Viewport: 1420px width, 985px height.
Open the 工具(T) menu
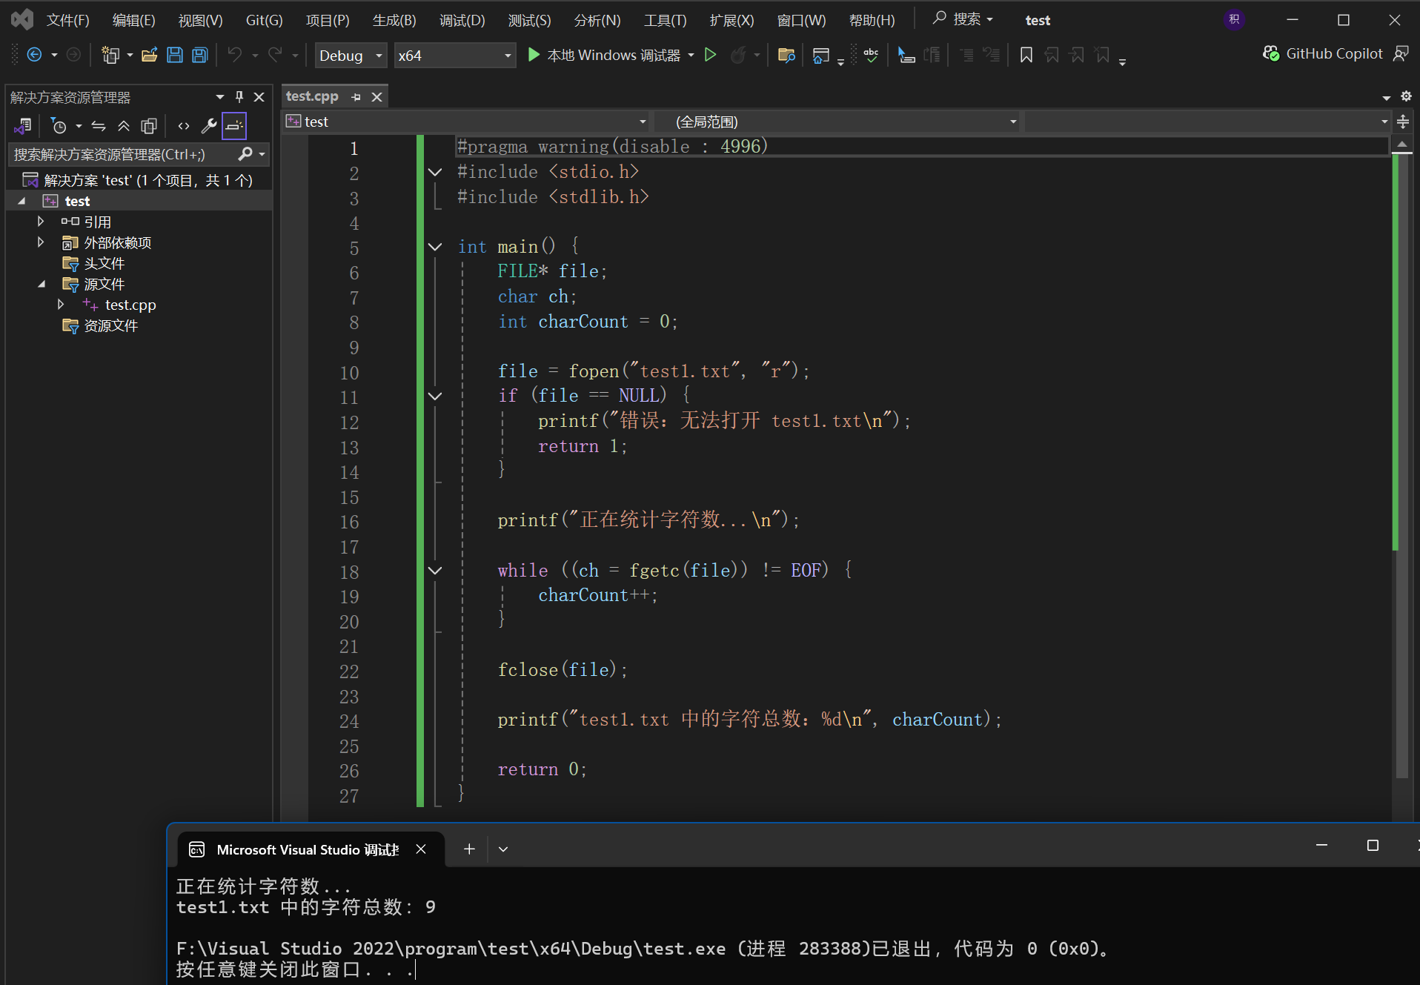coord(666,20)
